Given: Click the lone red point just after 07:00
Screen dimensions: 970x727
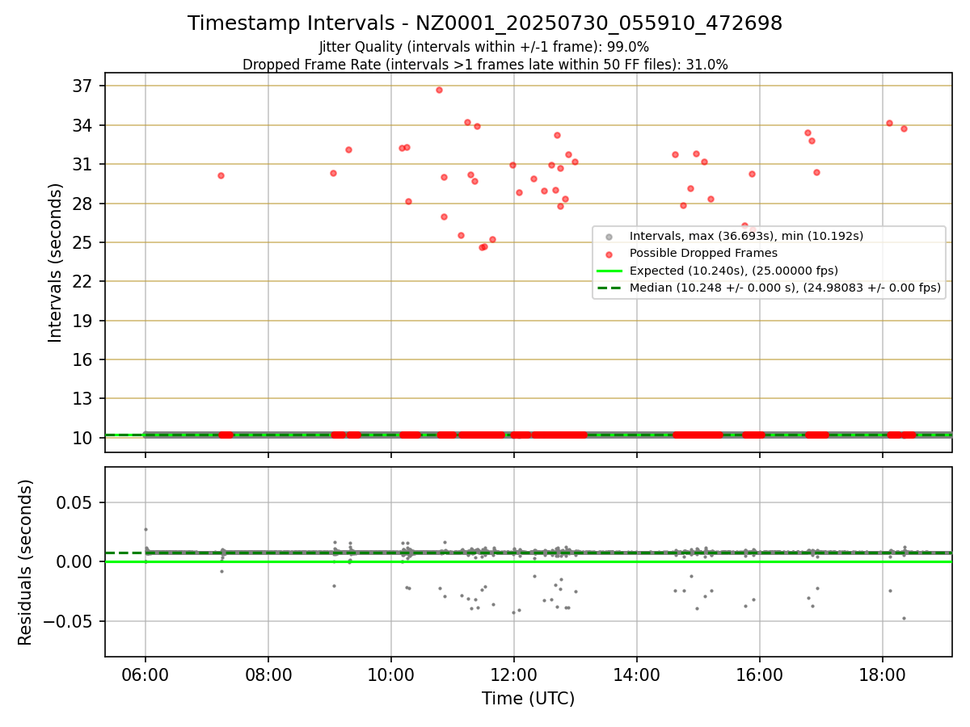Looking at the screenshot, I should tap(221, 175).
